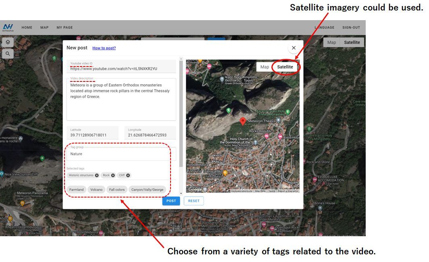
Task: Click 'Report a map error' link
Action: (288, 191)
